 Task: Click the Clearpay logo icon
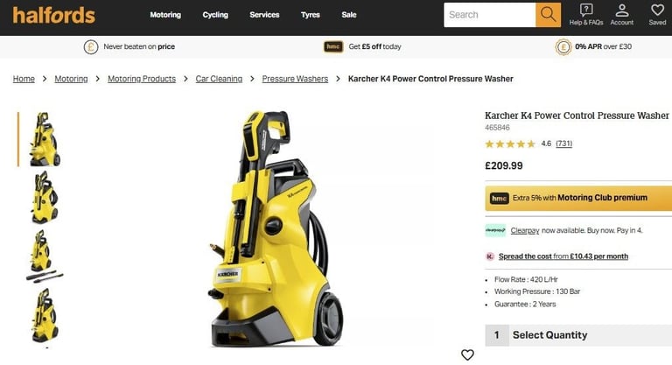pyautogui.click(x=495, y=230)
